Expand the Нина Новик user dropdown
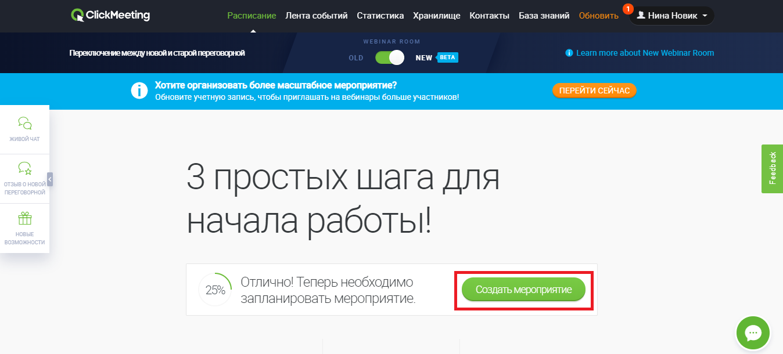 672,16
